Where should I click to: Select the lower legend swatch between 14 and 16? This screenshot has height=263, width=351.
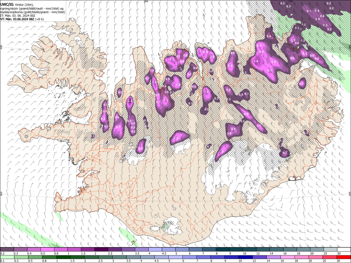[273, 257]
